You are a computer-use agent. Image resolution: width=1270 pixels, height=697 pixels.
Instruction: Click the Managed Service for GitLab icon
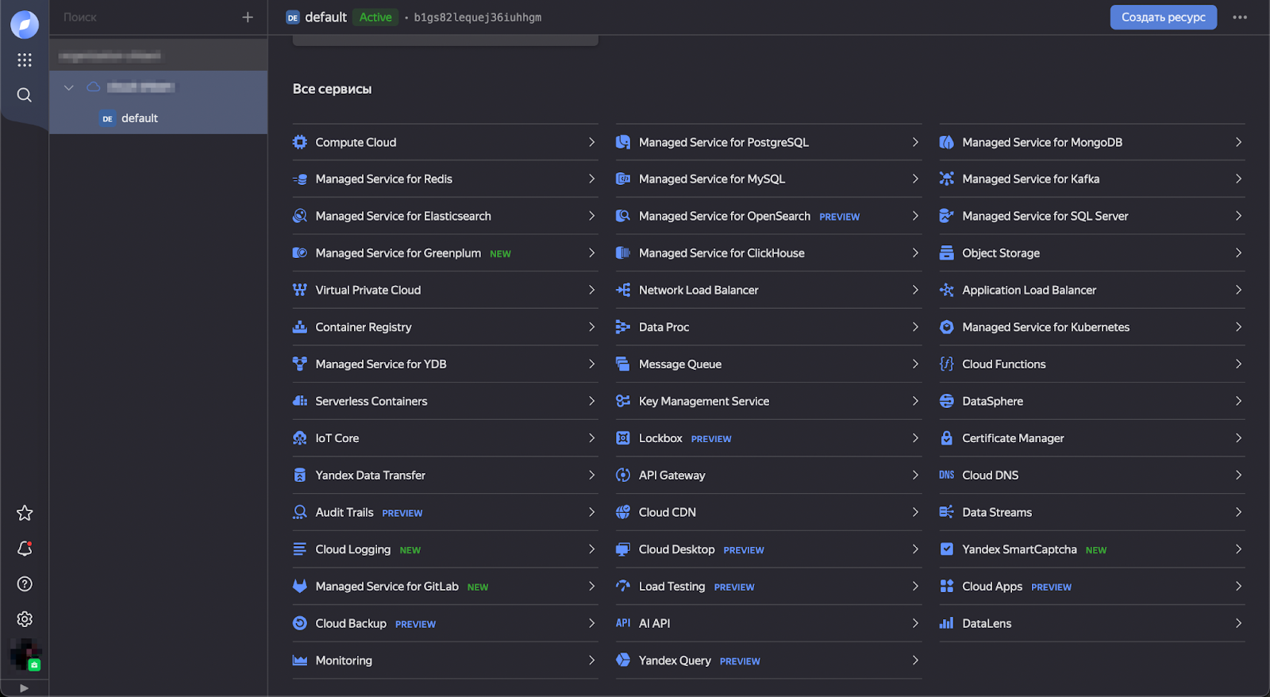299,587
